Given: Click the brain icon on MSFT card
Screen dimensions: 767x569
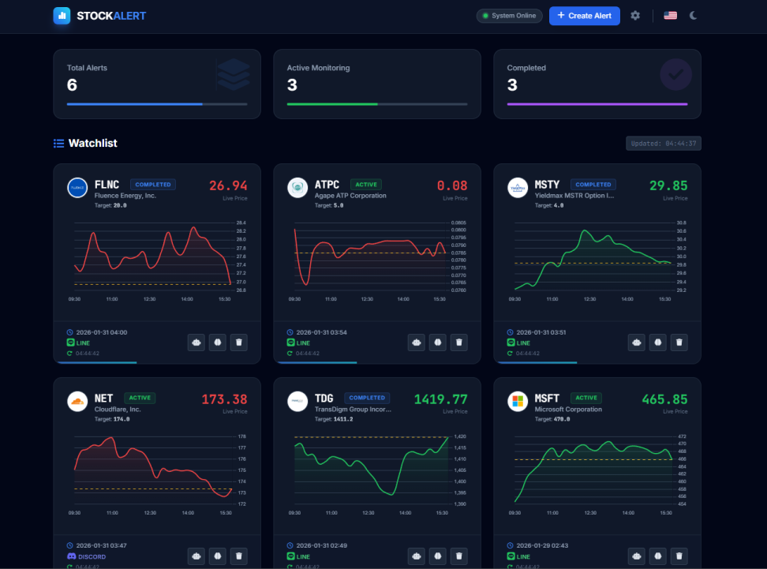Looking at the screenshot, I should click(658, 556).
